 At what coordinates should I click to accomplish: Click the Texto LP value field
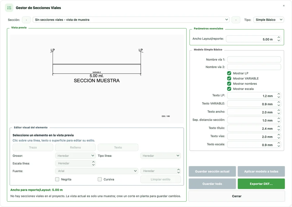coord(254,96)
